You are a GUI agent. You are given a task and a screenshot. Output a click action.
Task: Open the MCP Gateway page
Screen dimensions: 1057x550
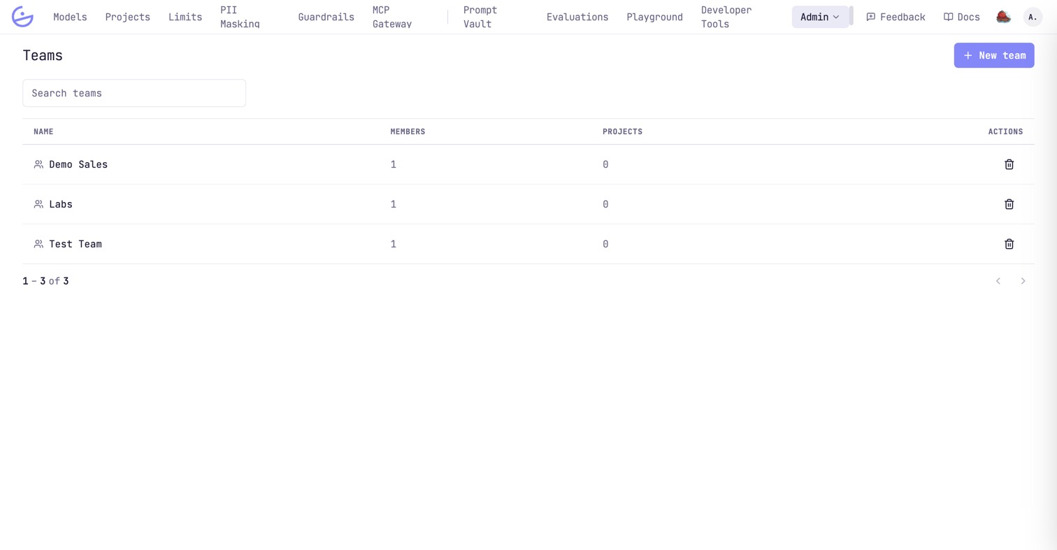tap(391, 17)
